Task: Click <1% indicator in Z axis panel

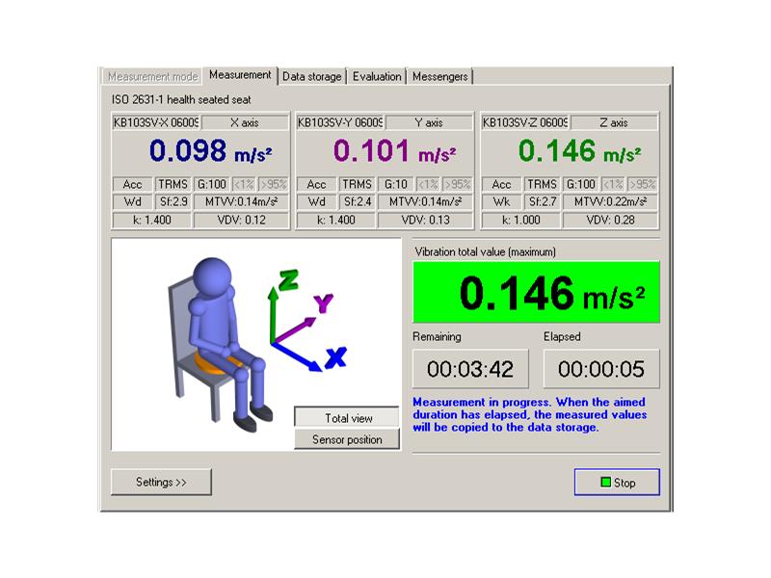Action: [x=613, y=184]
